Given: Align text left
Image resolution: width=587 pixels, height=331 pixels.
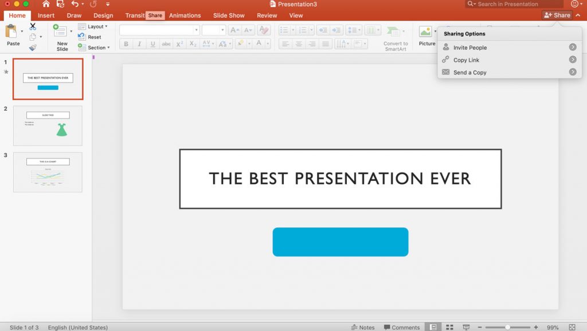Looking at the screenshot, I should (x=285, y=44).
